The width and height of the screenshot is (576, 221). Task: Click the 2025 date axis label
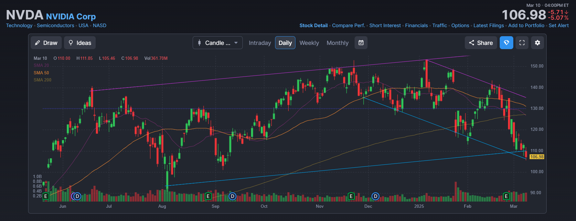click(419, 206)
